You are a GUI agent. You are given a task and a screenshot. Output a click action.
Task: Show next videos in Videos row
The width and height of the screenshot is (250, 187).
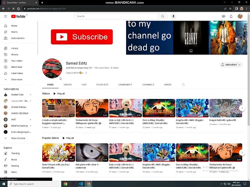coord(242,108)
